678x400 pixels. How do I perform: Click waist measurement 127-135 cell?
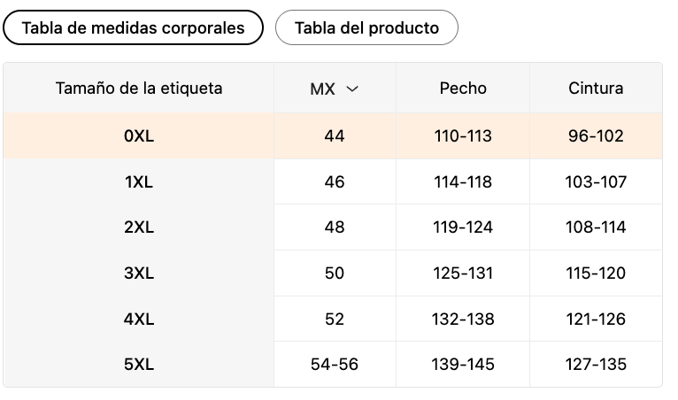click(x=596, y=365)
